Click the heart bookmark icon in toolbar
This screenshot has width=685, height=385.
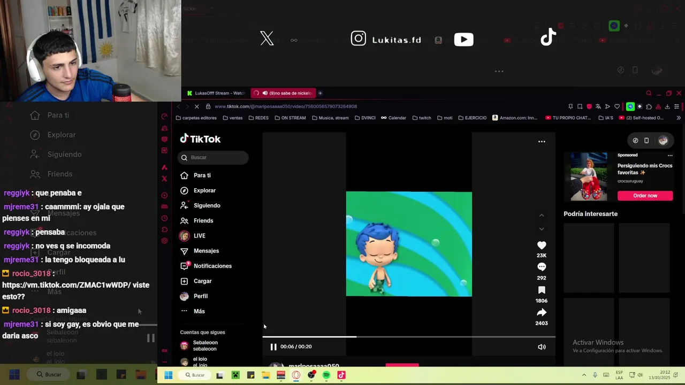click(617, 106)
